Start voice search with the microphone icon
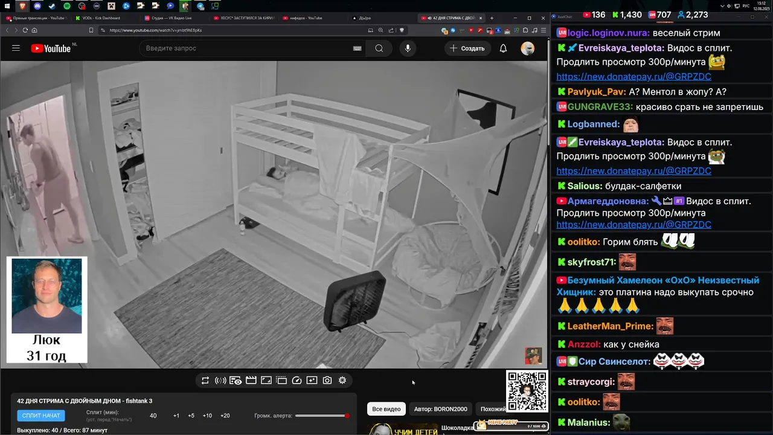Image resolution: width=773 pixels, height=435 pixels. click(x=408, y=48)
